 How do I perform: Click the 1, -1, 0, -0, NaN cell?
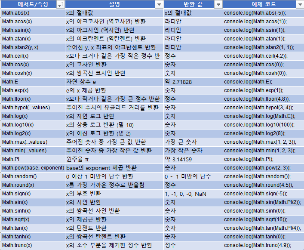193,194
